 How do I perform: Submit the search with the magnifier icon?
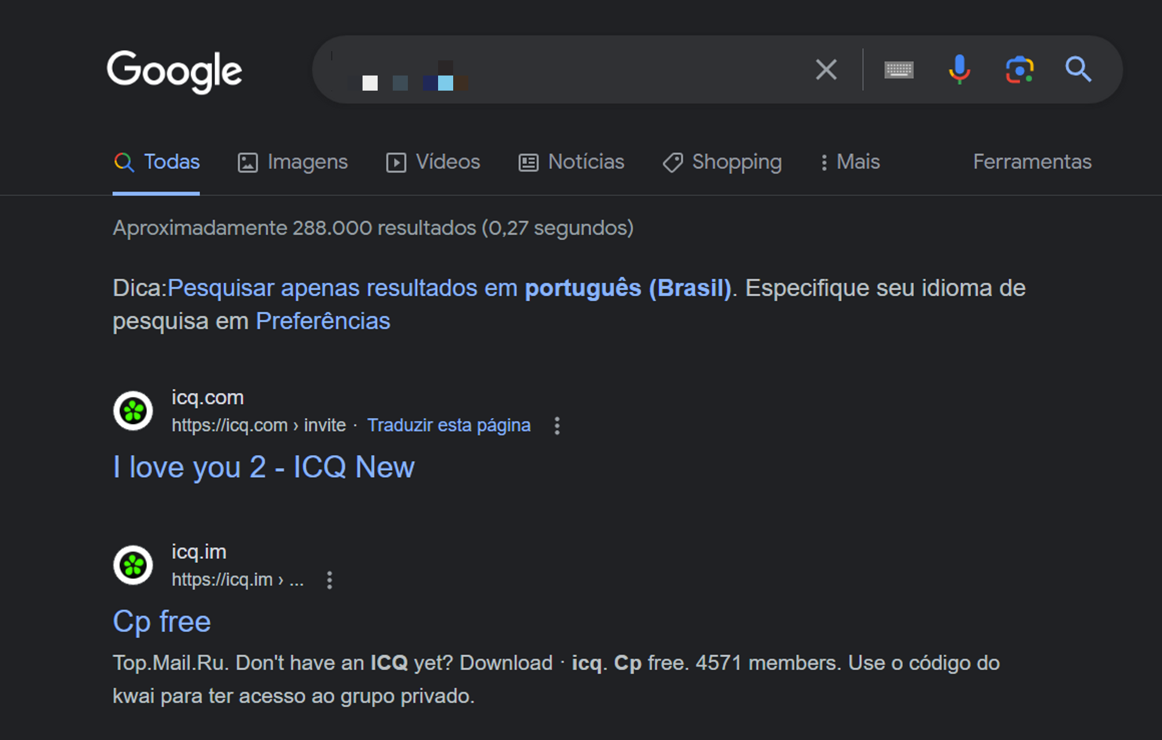click(x=1078, y=70)
